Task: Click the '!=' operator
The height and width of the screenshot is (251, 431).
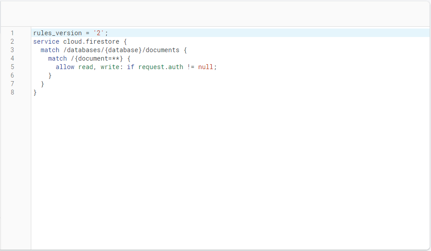Action: [x=190, y=67]
